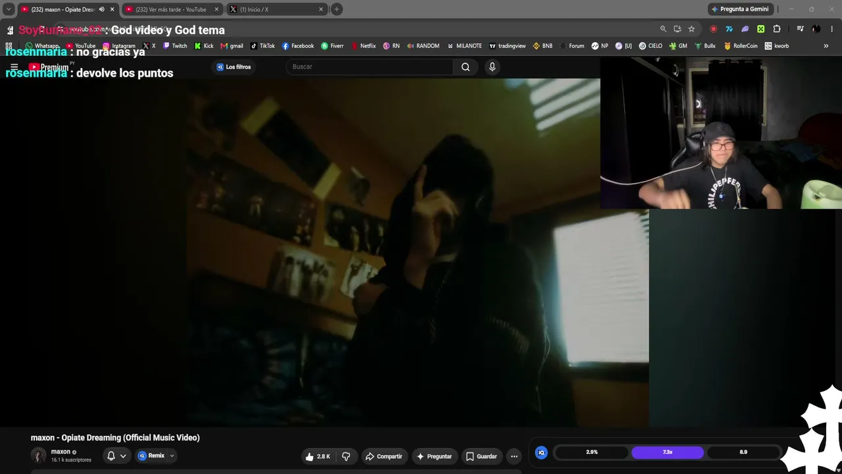842x474 pixels.
Task: Focus the Buscar search field
Action: click(x=370, y=66)
